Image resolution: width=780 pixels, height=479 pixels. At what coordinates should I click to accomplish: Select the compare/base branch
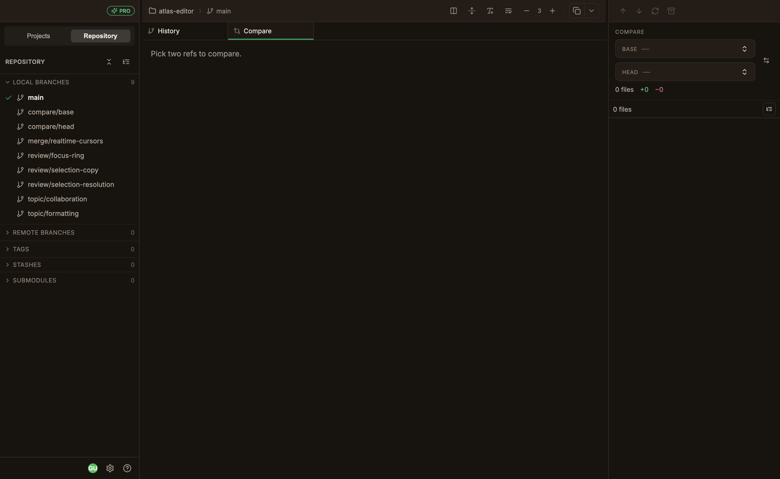click(x=70, y=112)
